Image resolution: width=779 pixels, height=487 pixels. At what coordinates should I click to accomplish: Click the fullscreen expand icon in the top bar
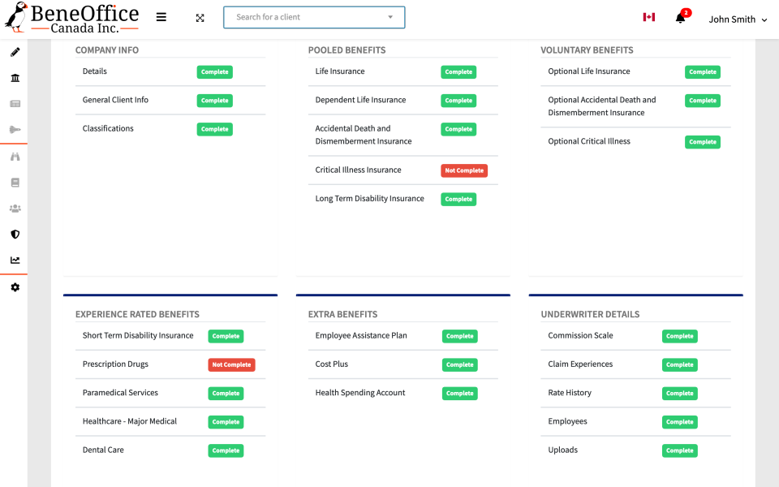pos(200,17)
